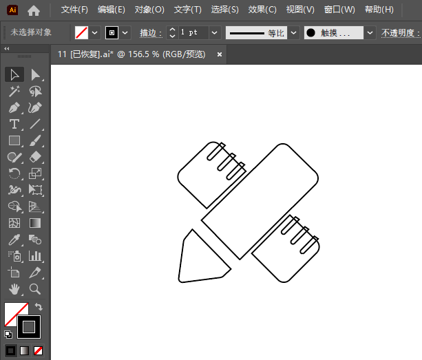
Task: Select the Direct Selection tool
Action: [36, 74]
